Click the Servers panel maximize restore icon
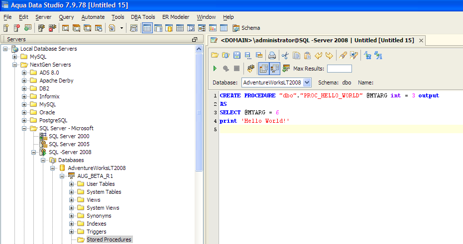Image resolution: width=463 pixels, height=244 pixels. tap(195, 39)
